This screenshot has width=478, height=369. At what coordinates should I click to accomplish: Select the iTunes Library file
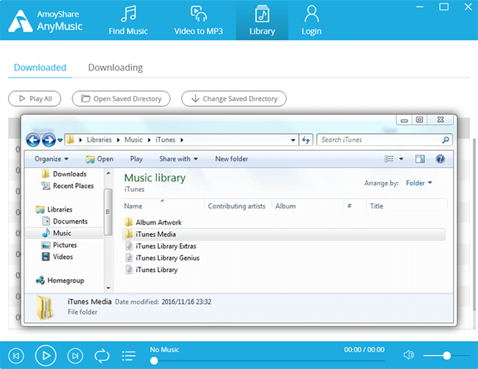(x=152, y=270)
